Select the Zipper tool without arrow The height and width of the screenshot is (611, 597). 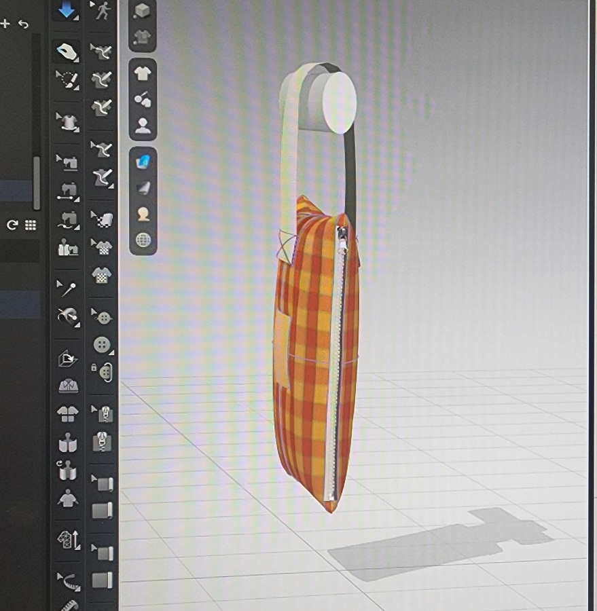click(x=102, y=442)
